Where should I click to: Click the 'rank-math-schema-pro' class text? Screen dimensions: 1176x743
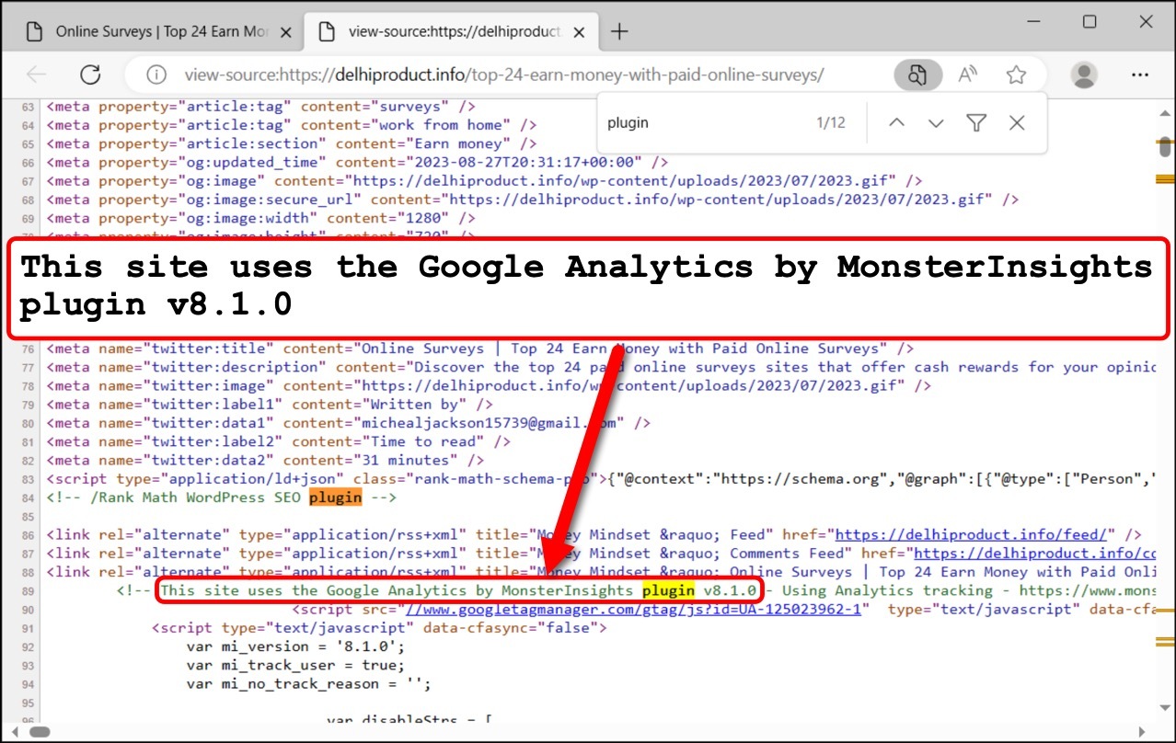pos(501,478)
